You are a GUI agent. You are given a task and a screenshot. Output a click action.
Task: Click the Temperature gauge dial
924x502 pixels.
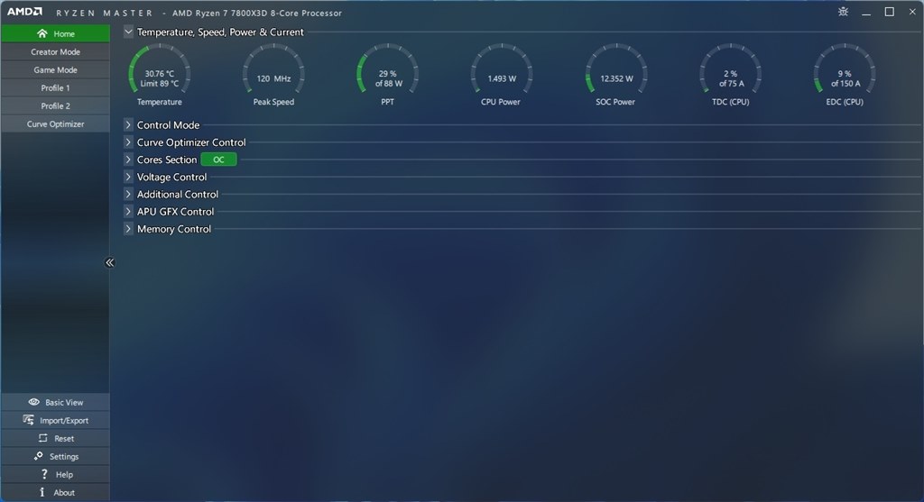pos(159,70)
